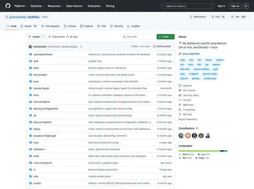Expand the Platform menu in header

[21, 6]
